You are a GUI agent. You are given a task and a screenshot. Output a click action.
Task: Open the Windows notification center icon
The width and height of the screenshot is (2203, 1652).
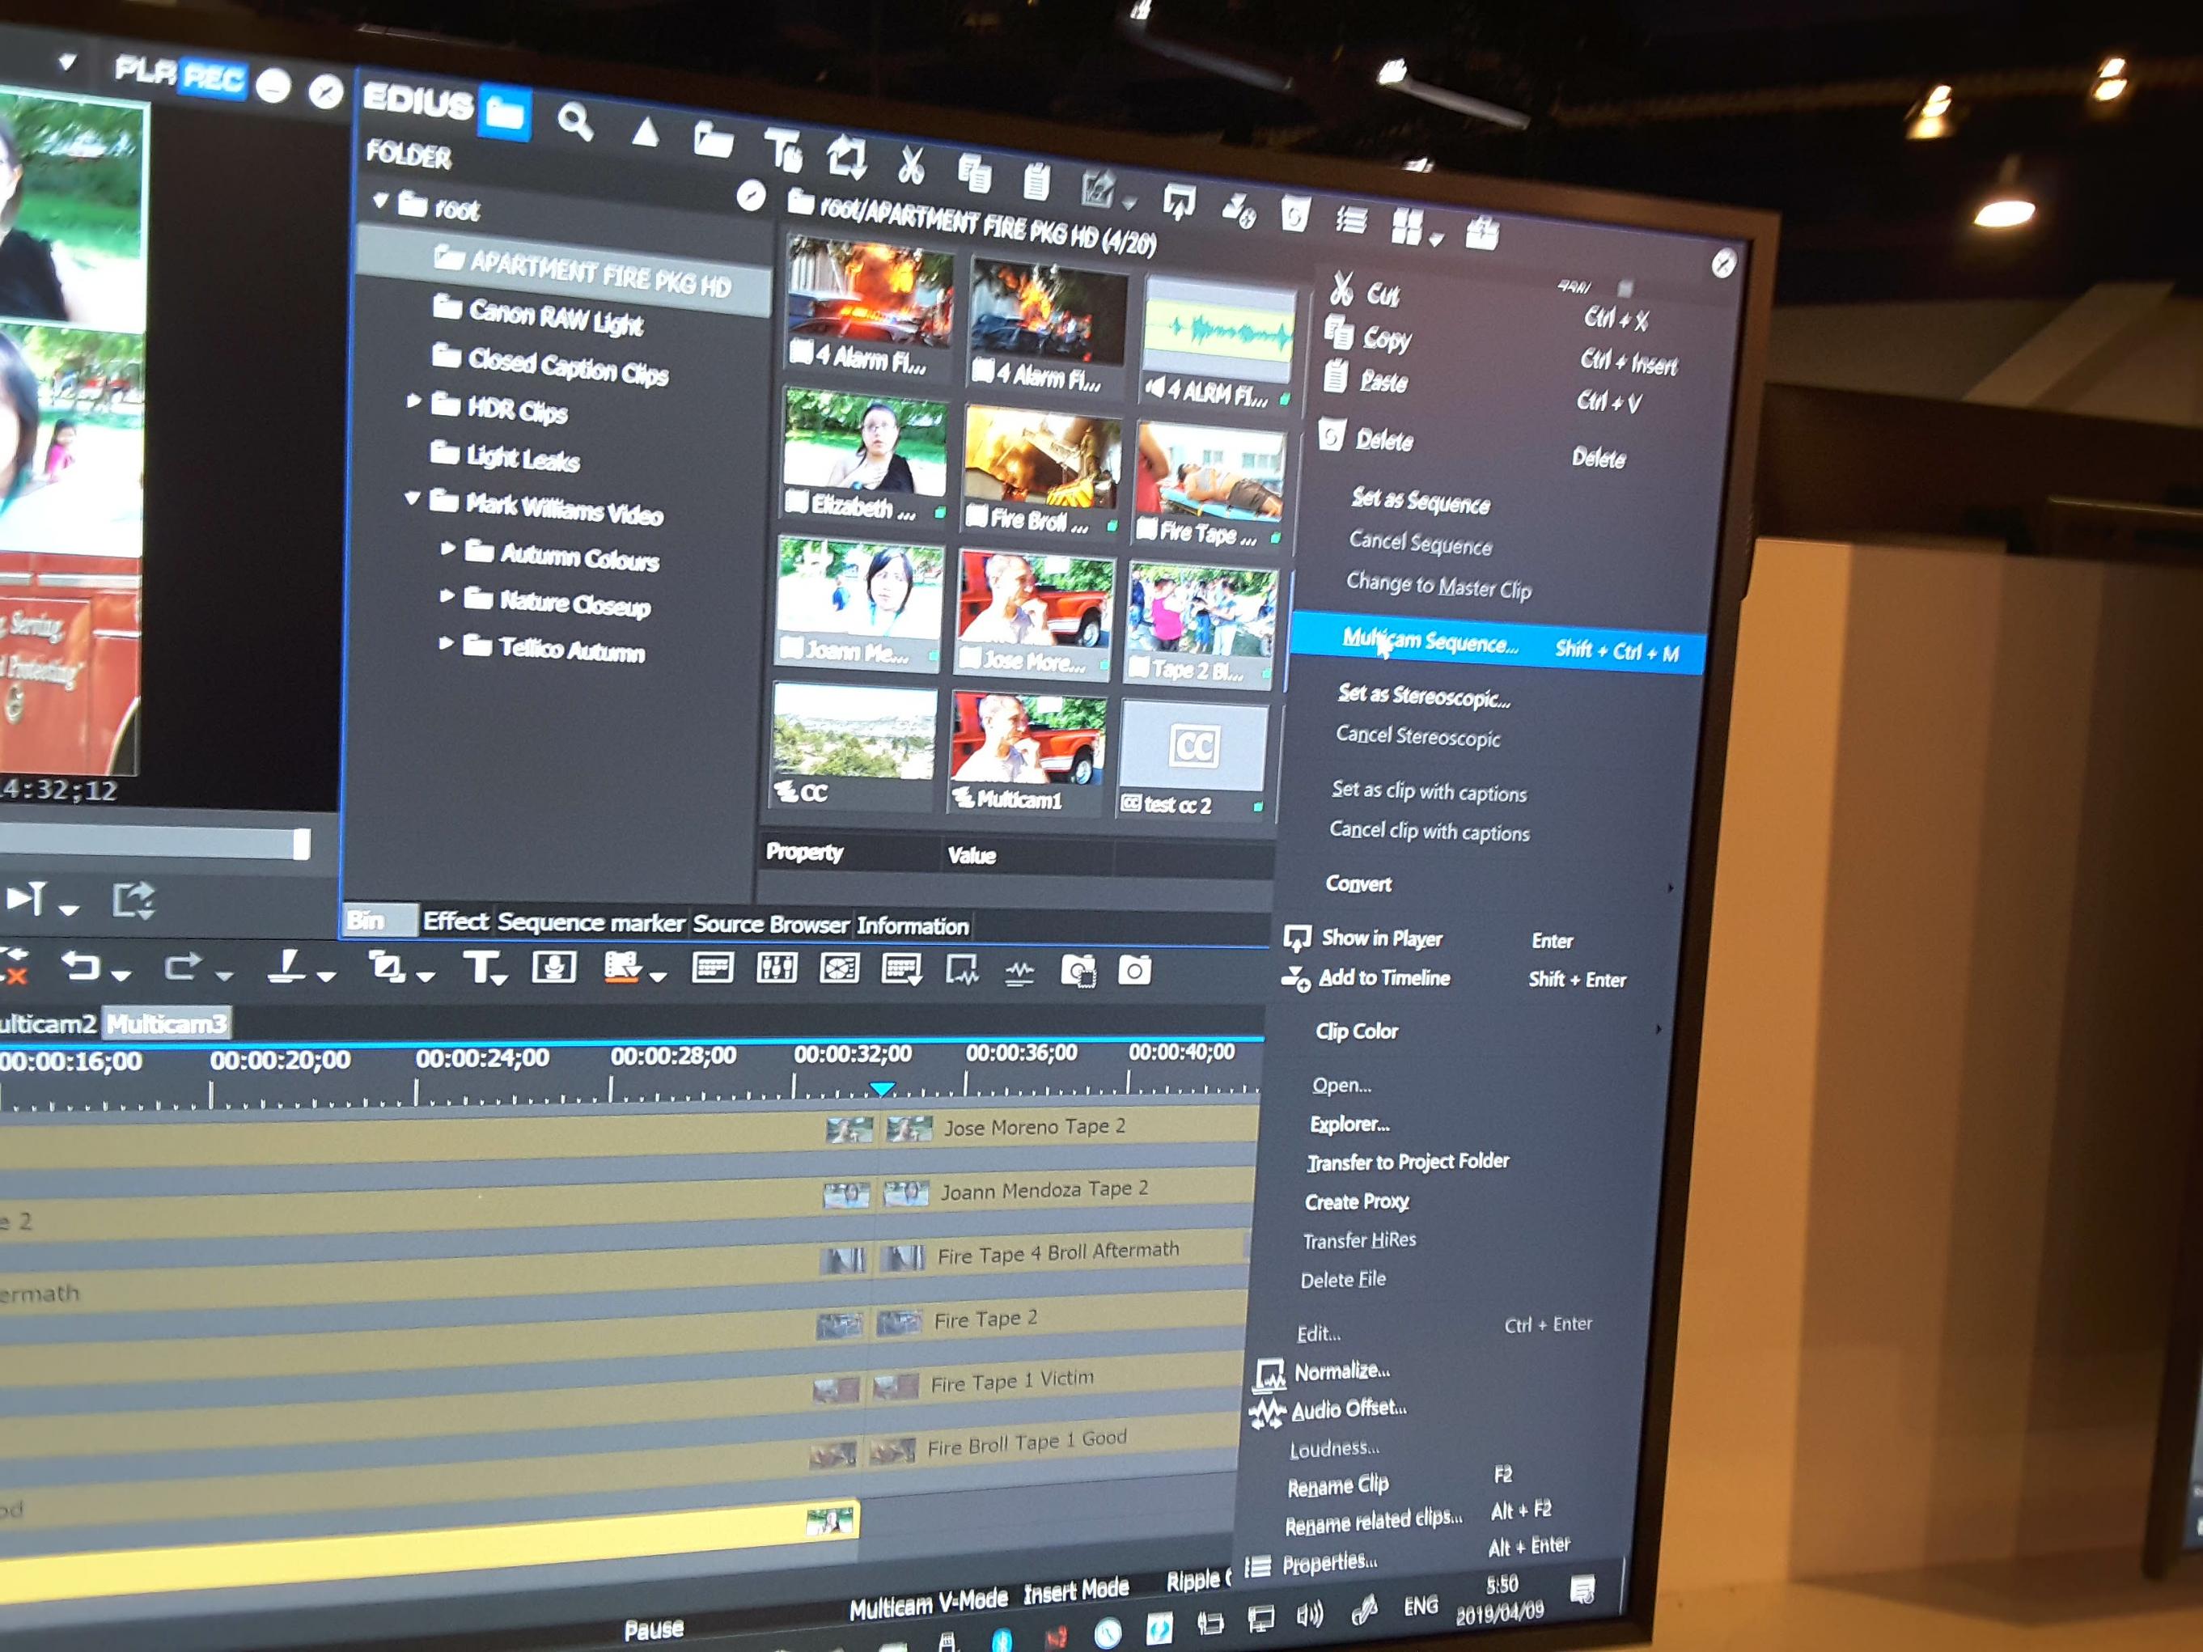tap(1582, 1589)
